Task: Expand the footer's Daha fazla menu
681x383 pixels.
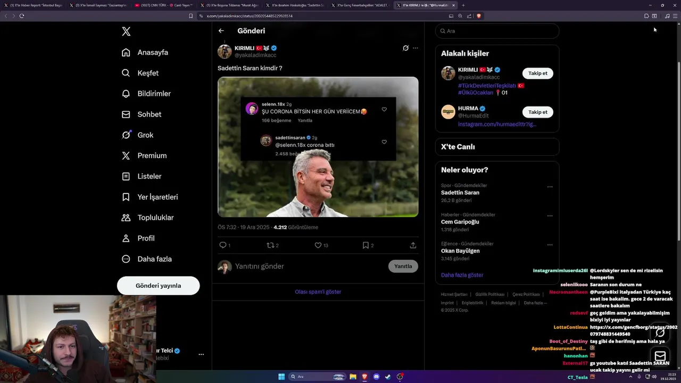Action: coord(535,303)
